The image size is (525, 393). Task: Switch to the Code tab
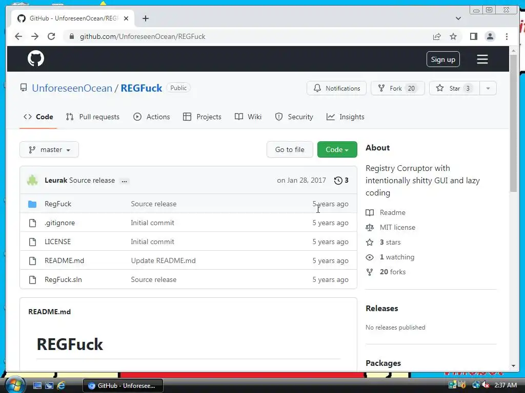(x=38, y=117)
